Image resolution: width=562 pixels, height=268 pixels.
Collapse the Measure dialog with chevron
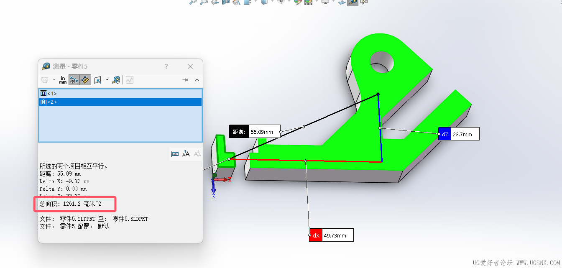pyautogui.click(x=197, y=80)
